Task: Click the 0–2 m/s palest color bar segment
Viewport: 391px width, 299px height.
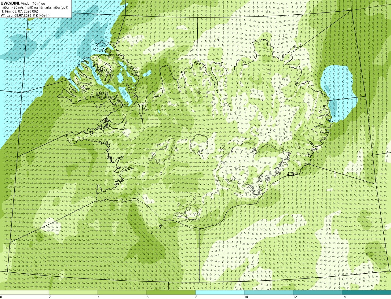Action: 24,292
